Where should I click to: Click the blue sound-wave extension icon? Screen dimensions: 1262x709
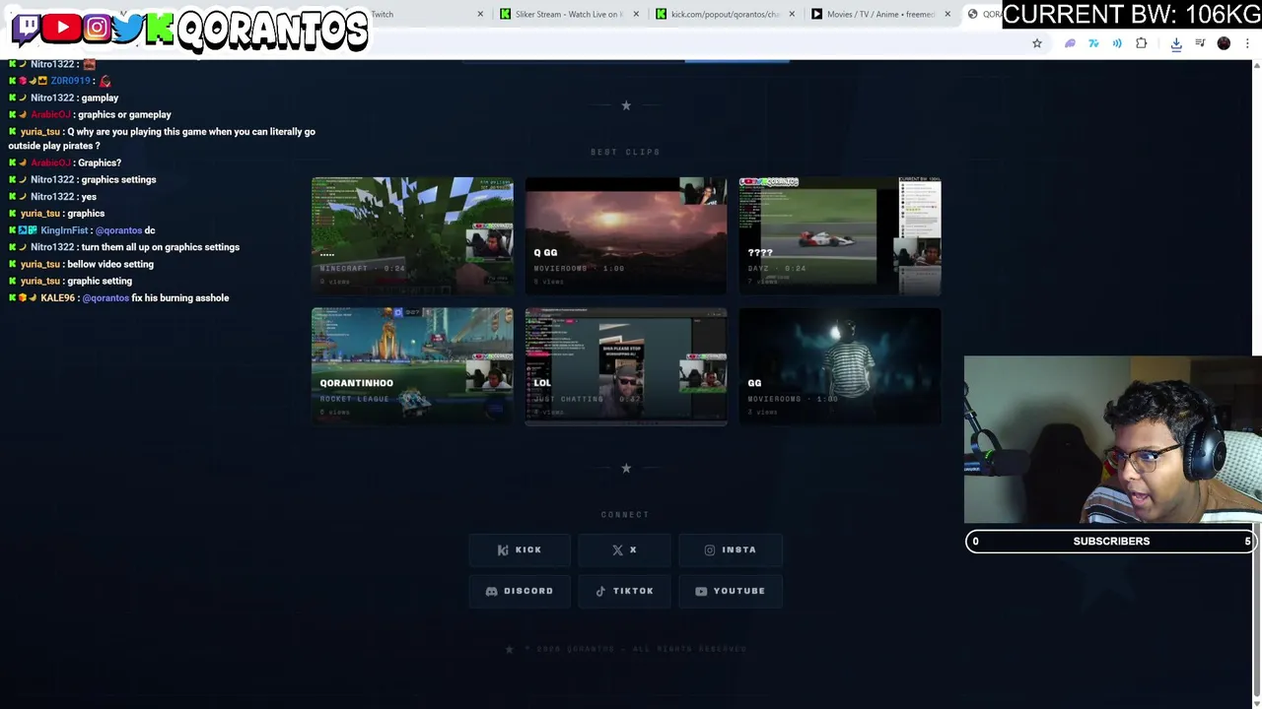pos(1117,43)
